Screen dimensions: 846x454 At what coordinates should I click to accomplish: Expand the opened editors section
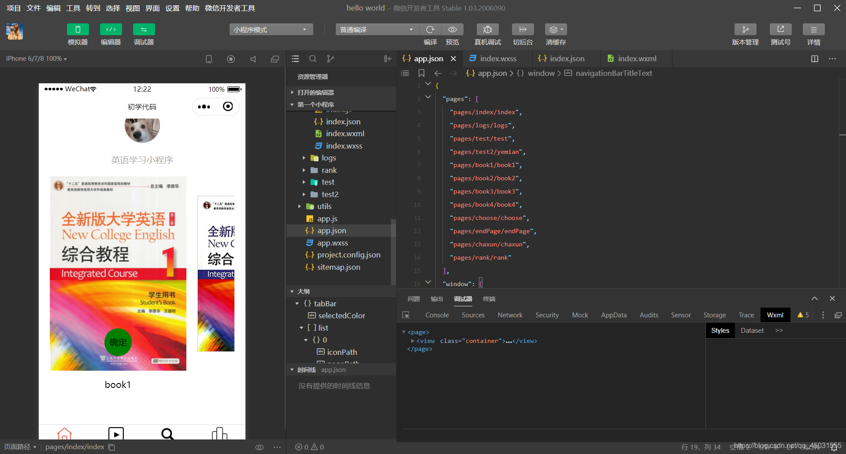(x=341, y=93)
